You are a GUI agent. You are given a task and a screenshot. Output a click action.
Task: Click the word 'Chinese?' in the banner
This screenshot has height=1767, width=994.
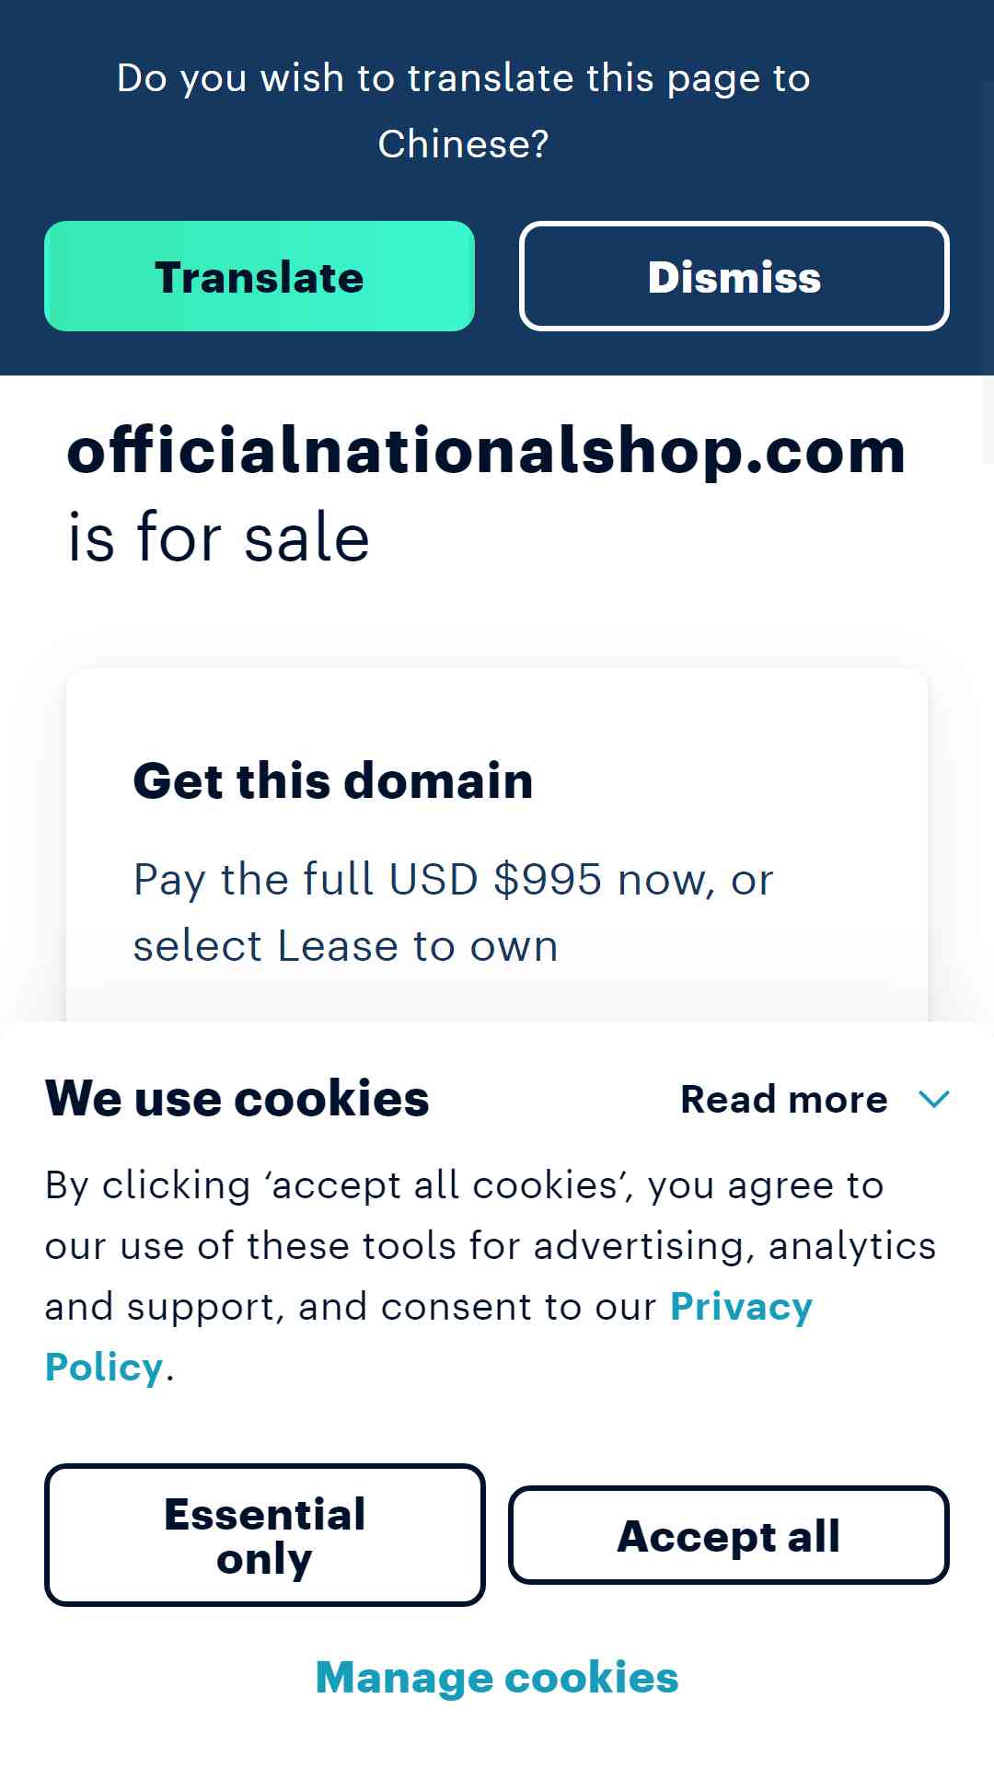pyautogui.click(x=464, y=144)
